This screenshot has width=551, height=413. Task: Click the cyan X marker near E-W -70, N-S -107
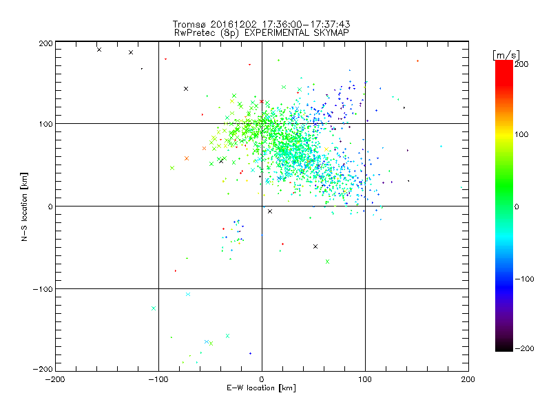(188, 295)
